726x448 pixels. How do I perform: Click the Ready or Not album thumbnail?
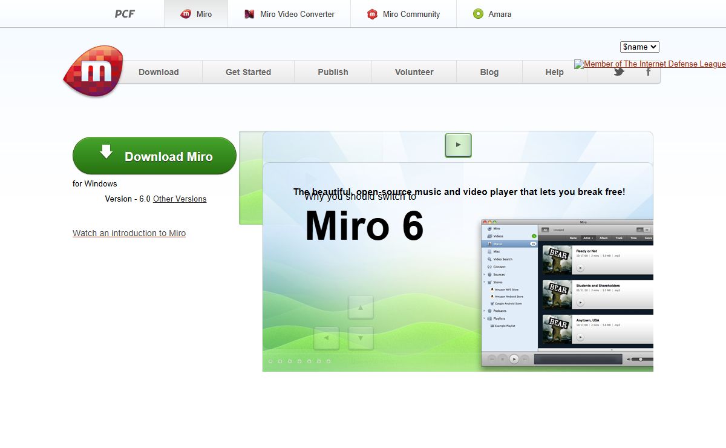pyautogui.click(x=557, y=260)
